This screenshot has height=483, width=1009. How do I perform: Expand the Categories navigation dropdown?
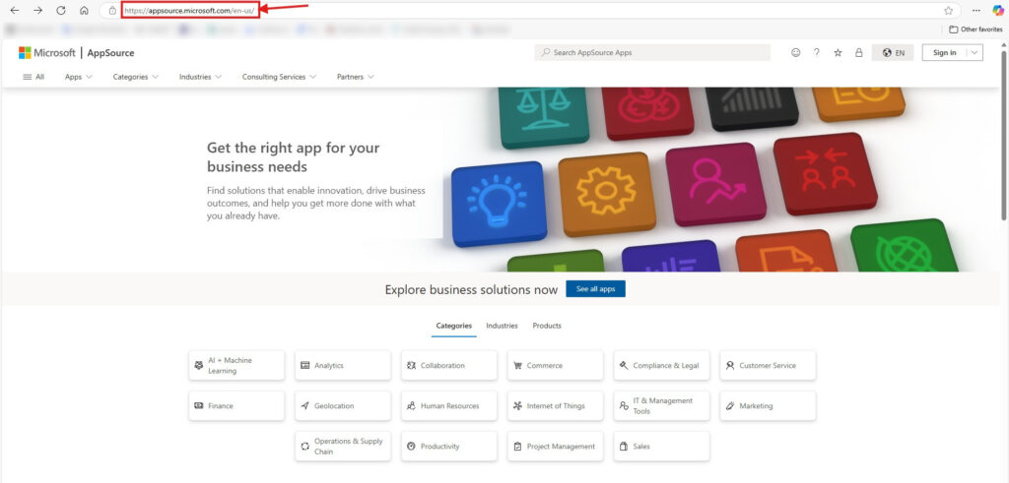point(136,77)
